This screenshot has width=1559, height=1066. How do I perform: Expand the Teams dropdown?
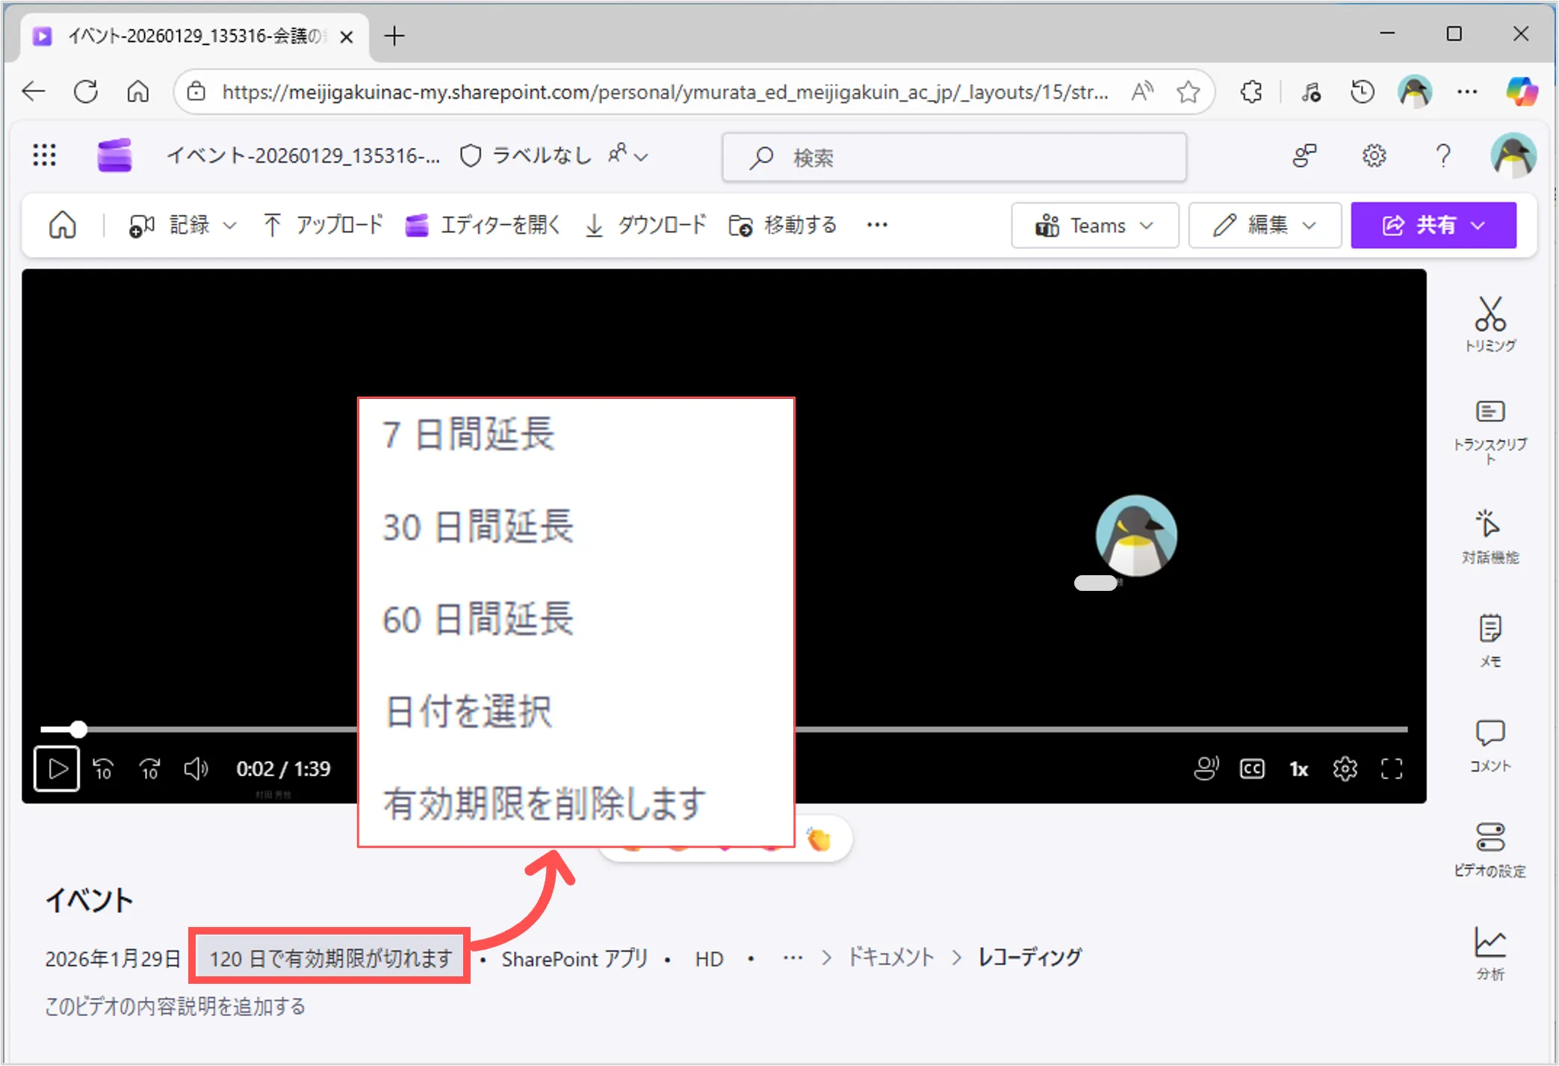click(x=1094, y=225)
